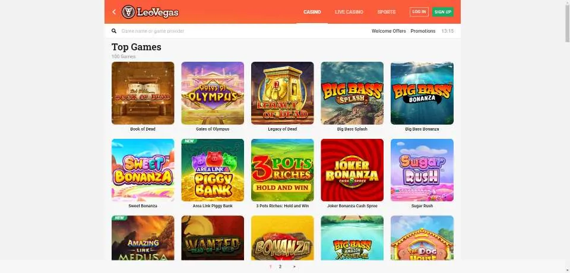Image resolution: width=570 pixels, height=273 pixels.
Task: Click the back arrow in header
Action: coord(114,12)
